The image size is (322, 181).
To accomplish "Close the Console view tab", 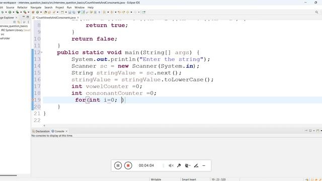I will point(66,131).
